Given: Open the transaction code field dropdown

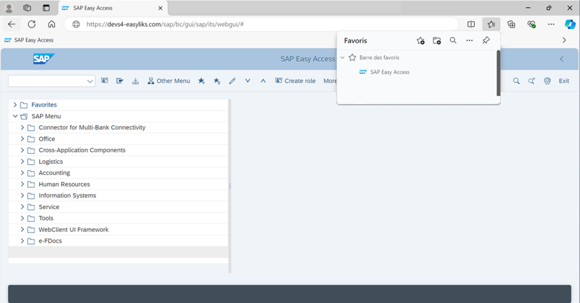Looking at the screenshot, I should coord(90,81).
